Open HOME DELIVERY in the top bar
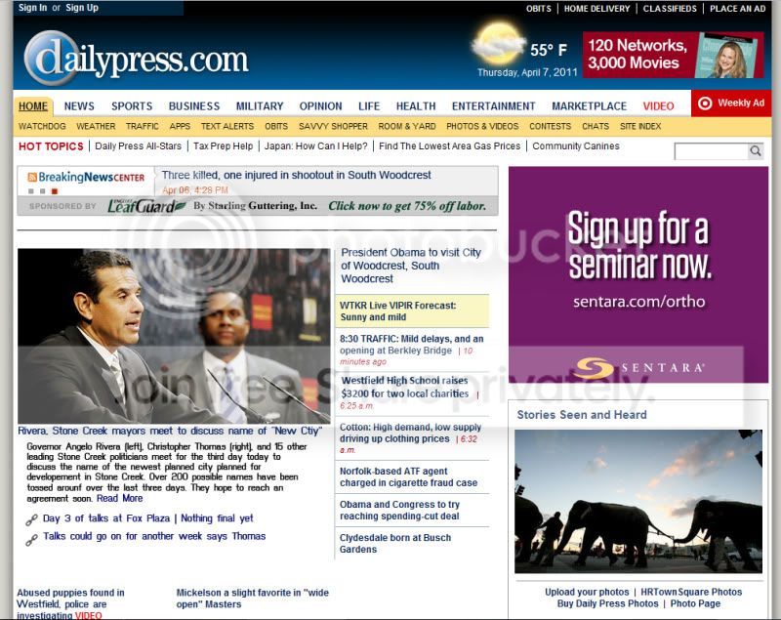 pyautogui.click(x=597, y=9)
